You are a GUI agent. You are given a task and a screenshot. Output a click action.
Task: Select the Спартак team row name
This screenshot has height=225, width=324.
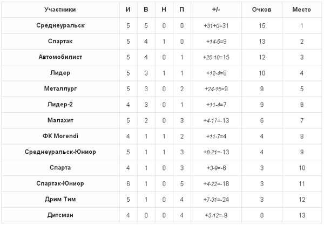pos(60,42)
